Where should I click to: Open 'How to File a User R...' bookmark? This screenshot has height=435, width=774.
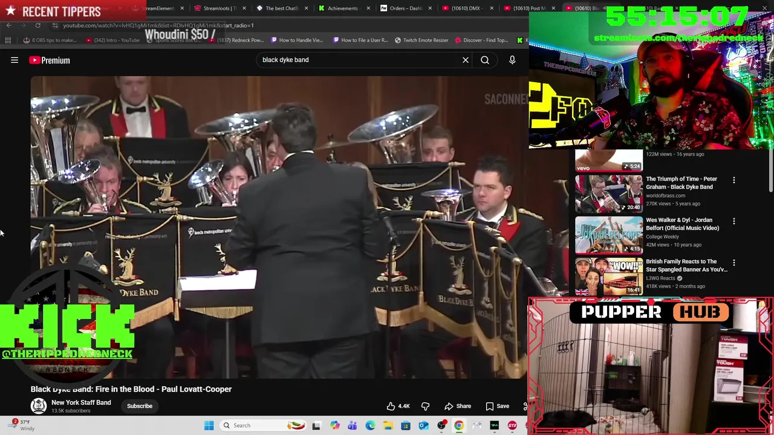pos(360,40)
